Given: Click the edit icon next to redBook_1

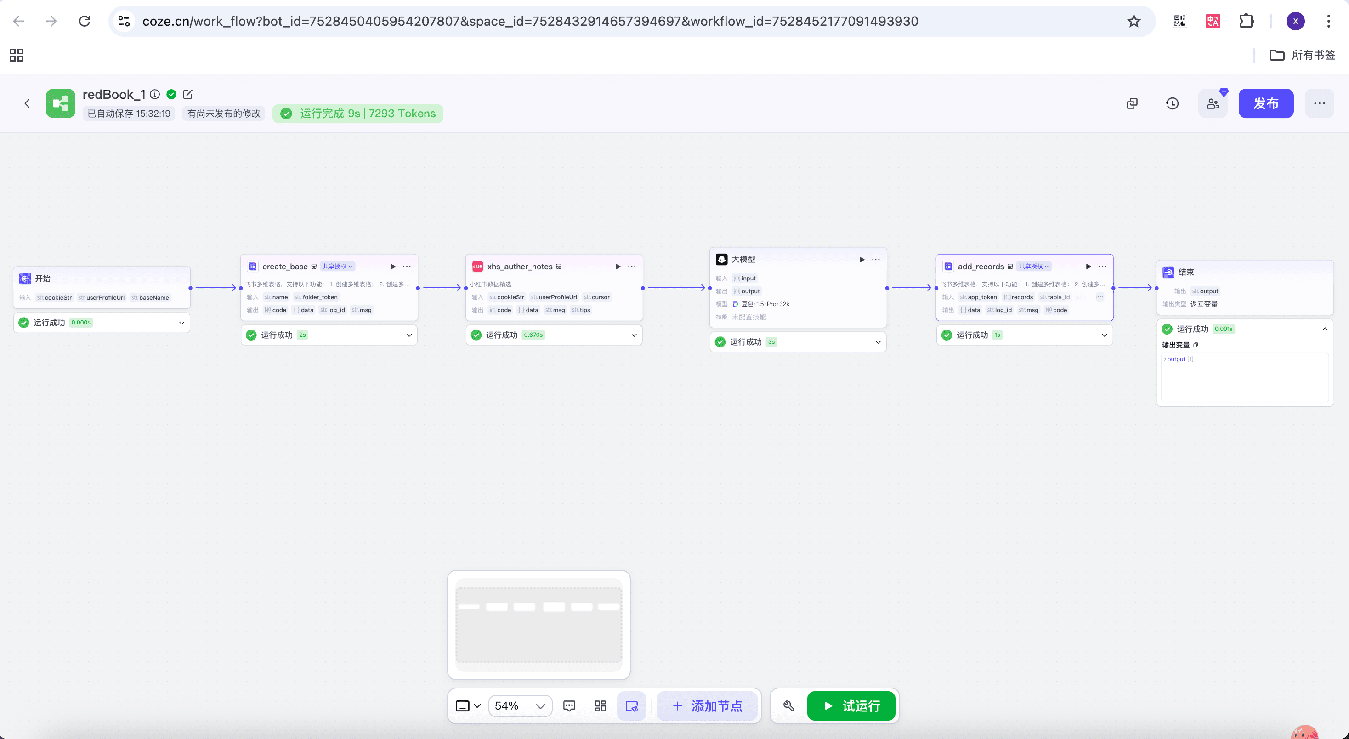Looking at the screenshot, I should (x=187, y=94).
